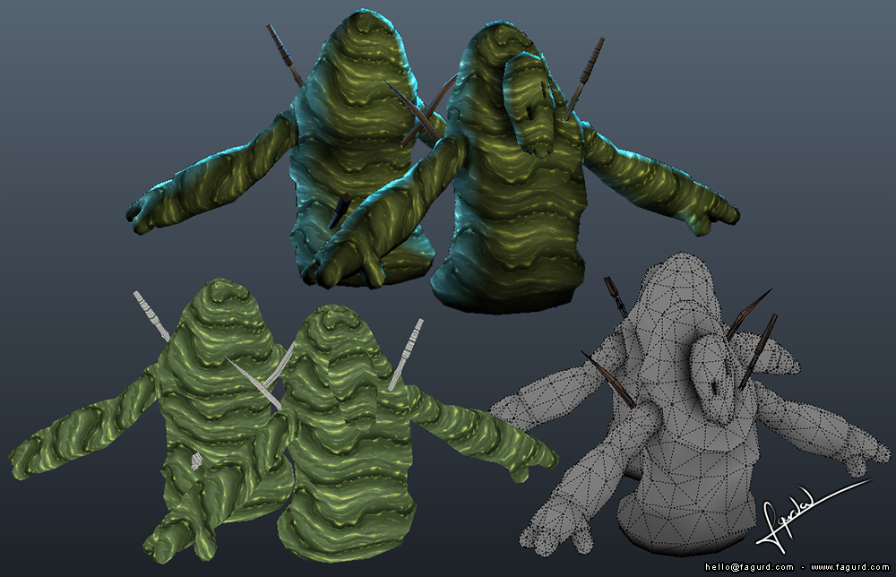Pick the white spike above the bottom-left creature
This screenshot has height=577, width=896.
151,316
